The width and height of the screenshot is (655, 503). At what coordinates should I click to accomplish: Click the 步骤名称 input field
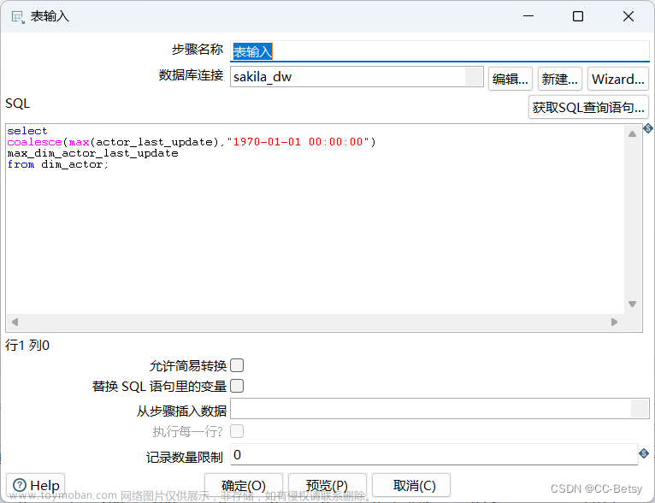[x=440, y=51]
